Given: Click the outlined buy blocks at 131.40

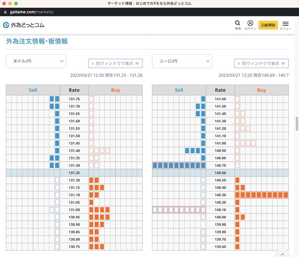Looking at the screenshot, I should pos(99,151).
